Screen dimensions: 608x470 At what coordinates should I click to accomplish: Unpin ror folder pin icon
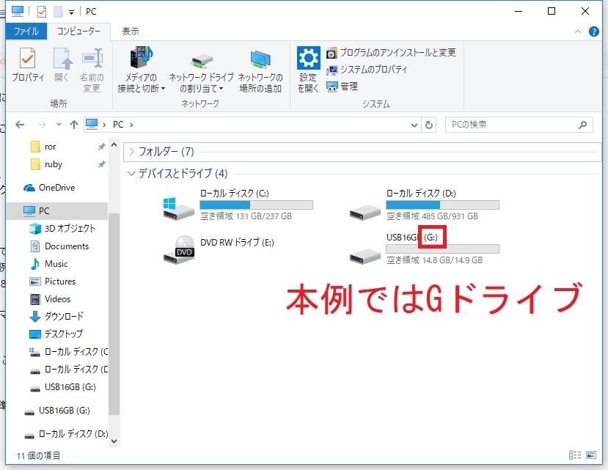point(102,147)
